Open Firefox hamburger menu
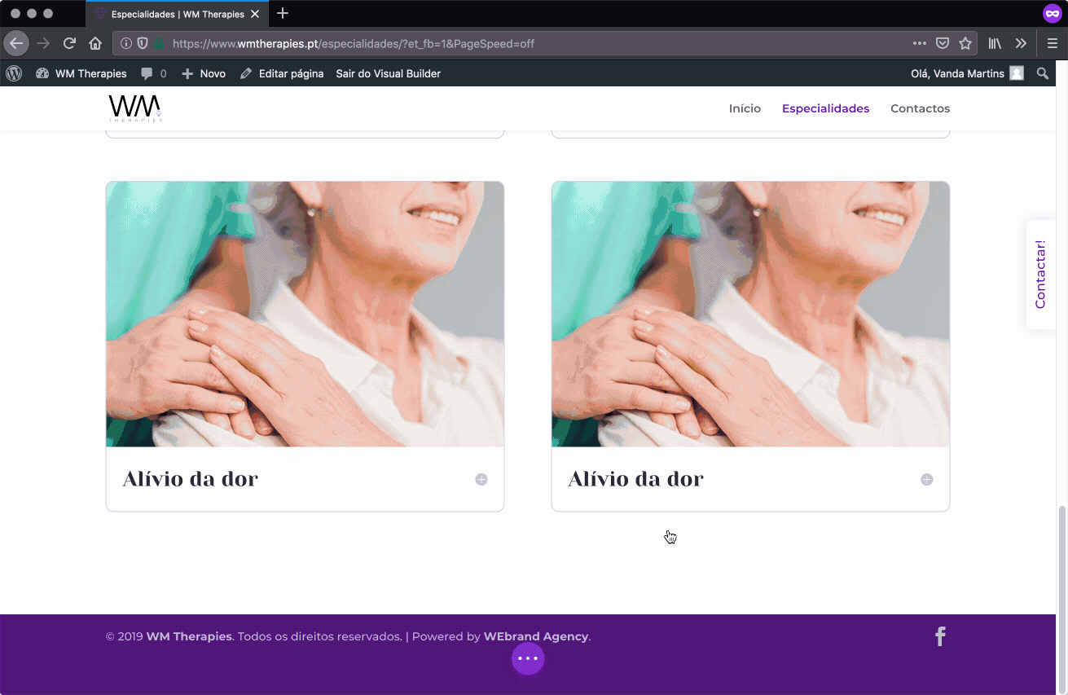This screenshot has height=695, width=1068. [x=1053, y=43]
